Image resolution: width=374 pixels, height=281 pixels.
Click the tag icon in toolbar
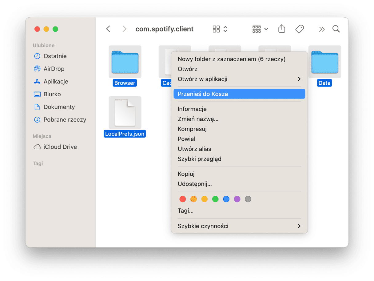coord(299,29)
